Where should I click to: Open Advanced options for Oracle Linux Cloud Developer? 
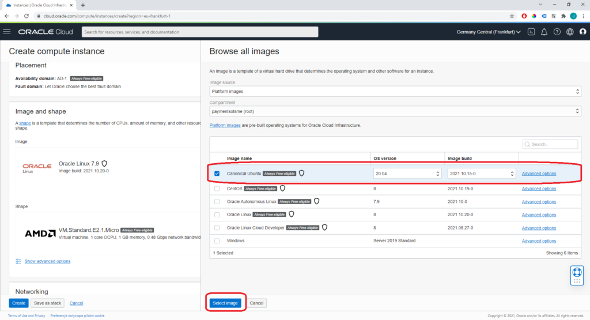[x=539, y=228]
